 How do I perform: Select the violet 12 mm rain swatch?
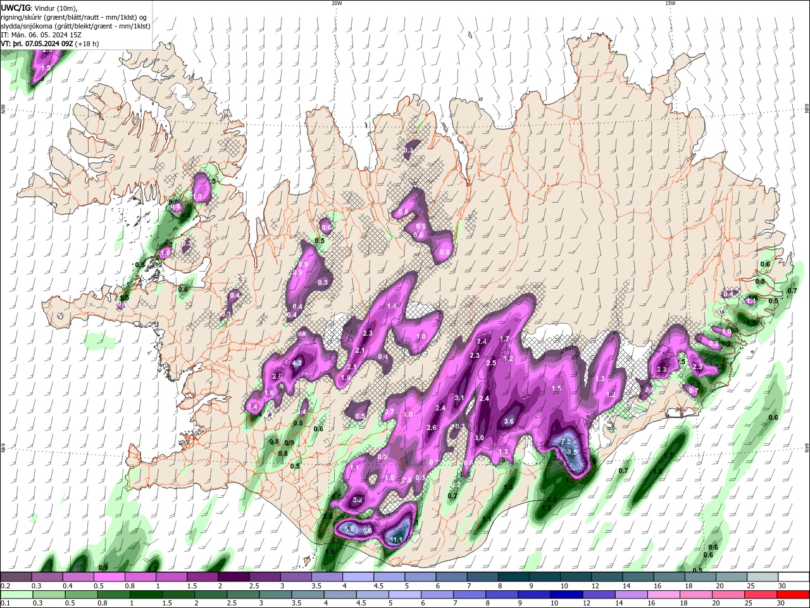pos(599,595)
